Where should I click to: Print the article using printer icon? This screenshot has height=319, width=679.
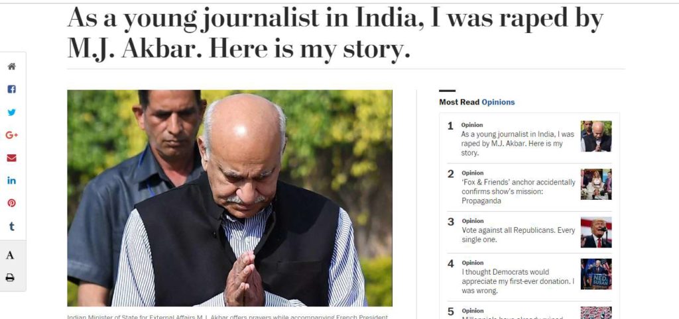10,277
